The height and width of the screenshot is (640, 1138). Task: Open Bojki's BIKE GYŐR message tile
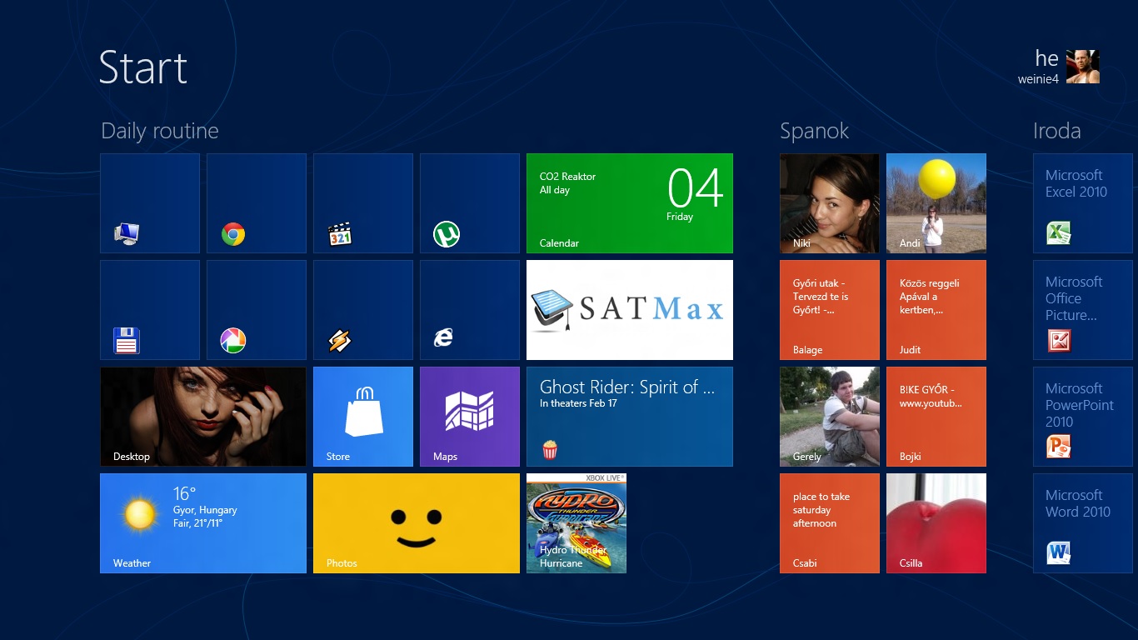tap(936, 417)
